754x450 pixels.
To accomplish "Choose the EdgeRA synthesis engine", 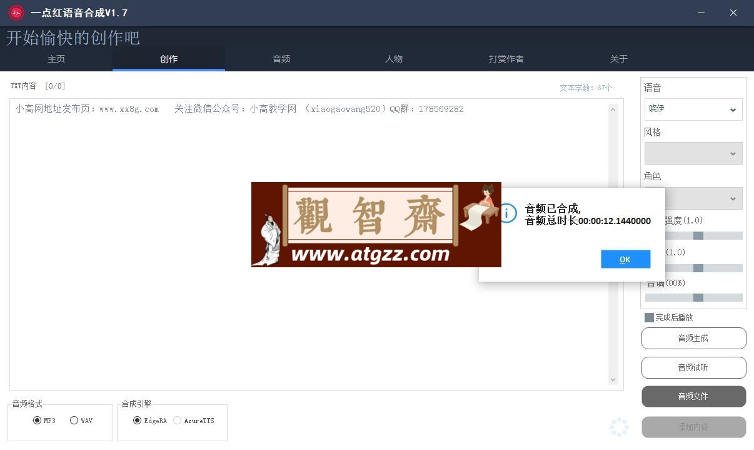I will pos(150,421).
